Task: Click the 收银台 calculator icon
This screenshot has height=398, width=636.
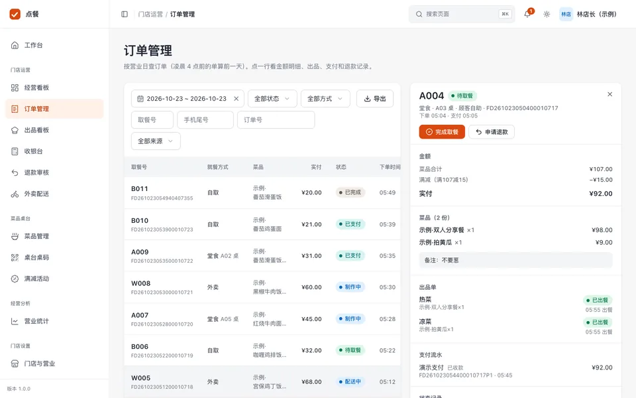Action: (x=15, y=151)
